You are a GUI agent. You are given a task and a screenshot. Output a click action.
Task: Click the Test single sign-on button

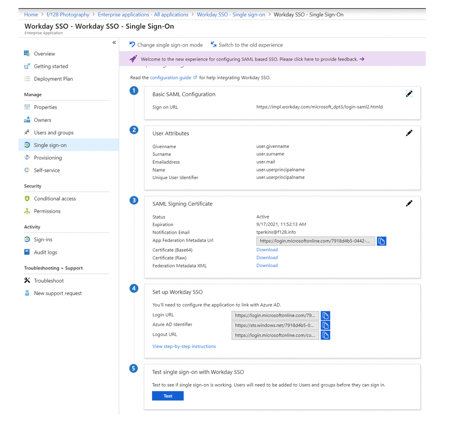coord(167,396)
